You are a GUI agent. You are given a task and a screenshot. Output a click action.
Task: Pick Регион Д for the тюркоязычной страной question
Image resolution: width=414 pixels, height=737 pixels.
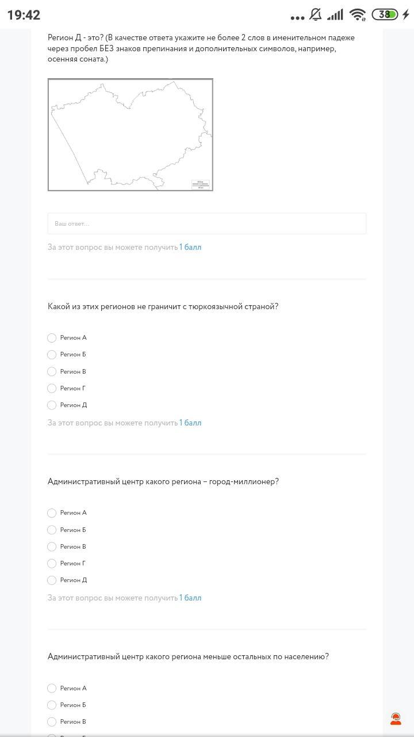pos(52,405)
